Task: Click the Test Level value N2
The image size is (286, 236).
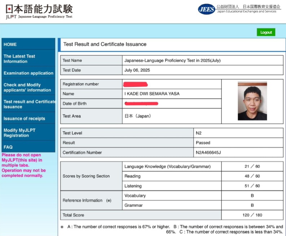Action: coord(199,133)
